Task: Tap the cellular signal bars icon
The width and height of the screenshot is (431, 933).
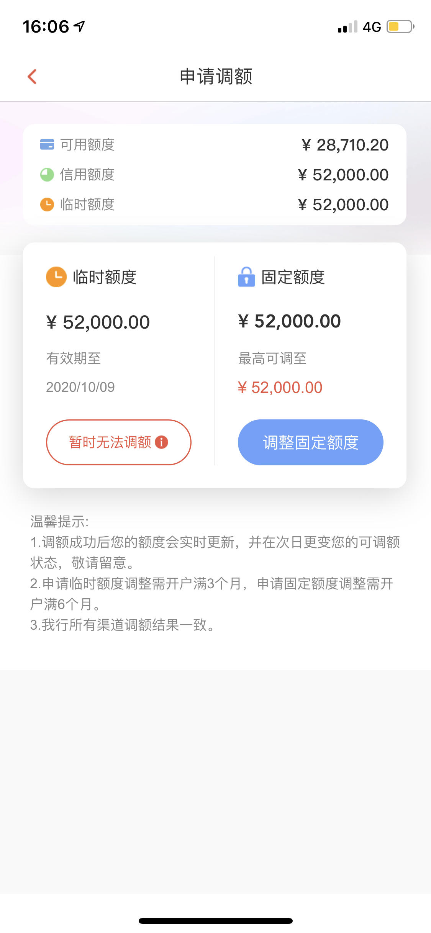Action: pyautogui.click(x=347, y=27)
